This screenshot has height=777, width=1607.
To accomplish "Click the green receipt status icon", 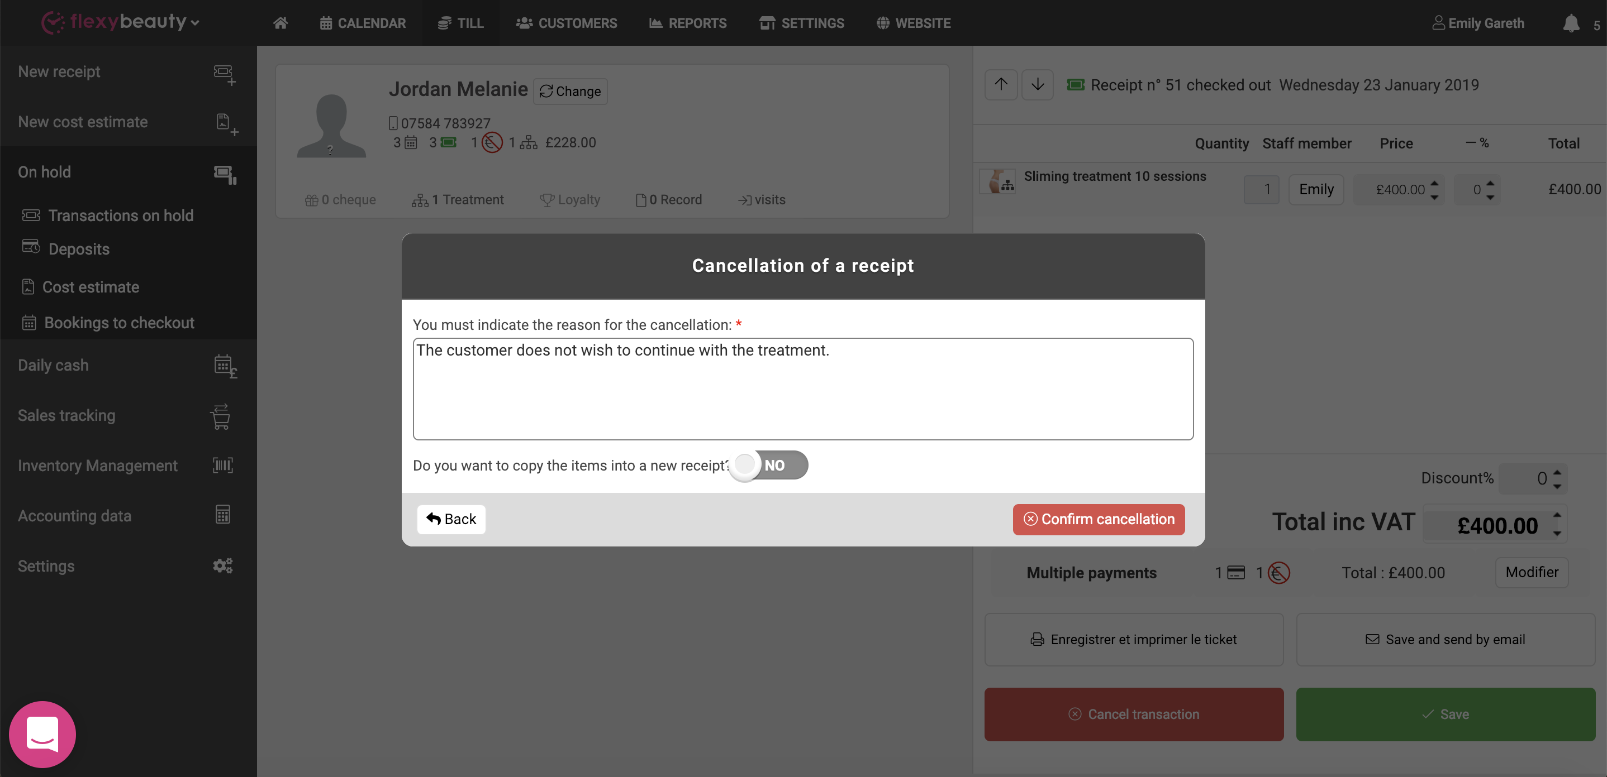I will coord(1075,85).
